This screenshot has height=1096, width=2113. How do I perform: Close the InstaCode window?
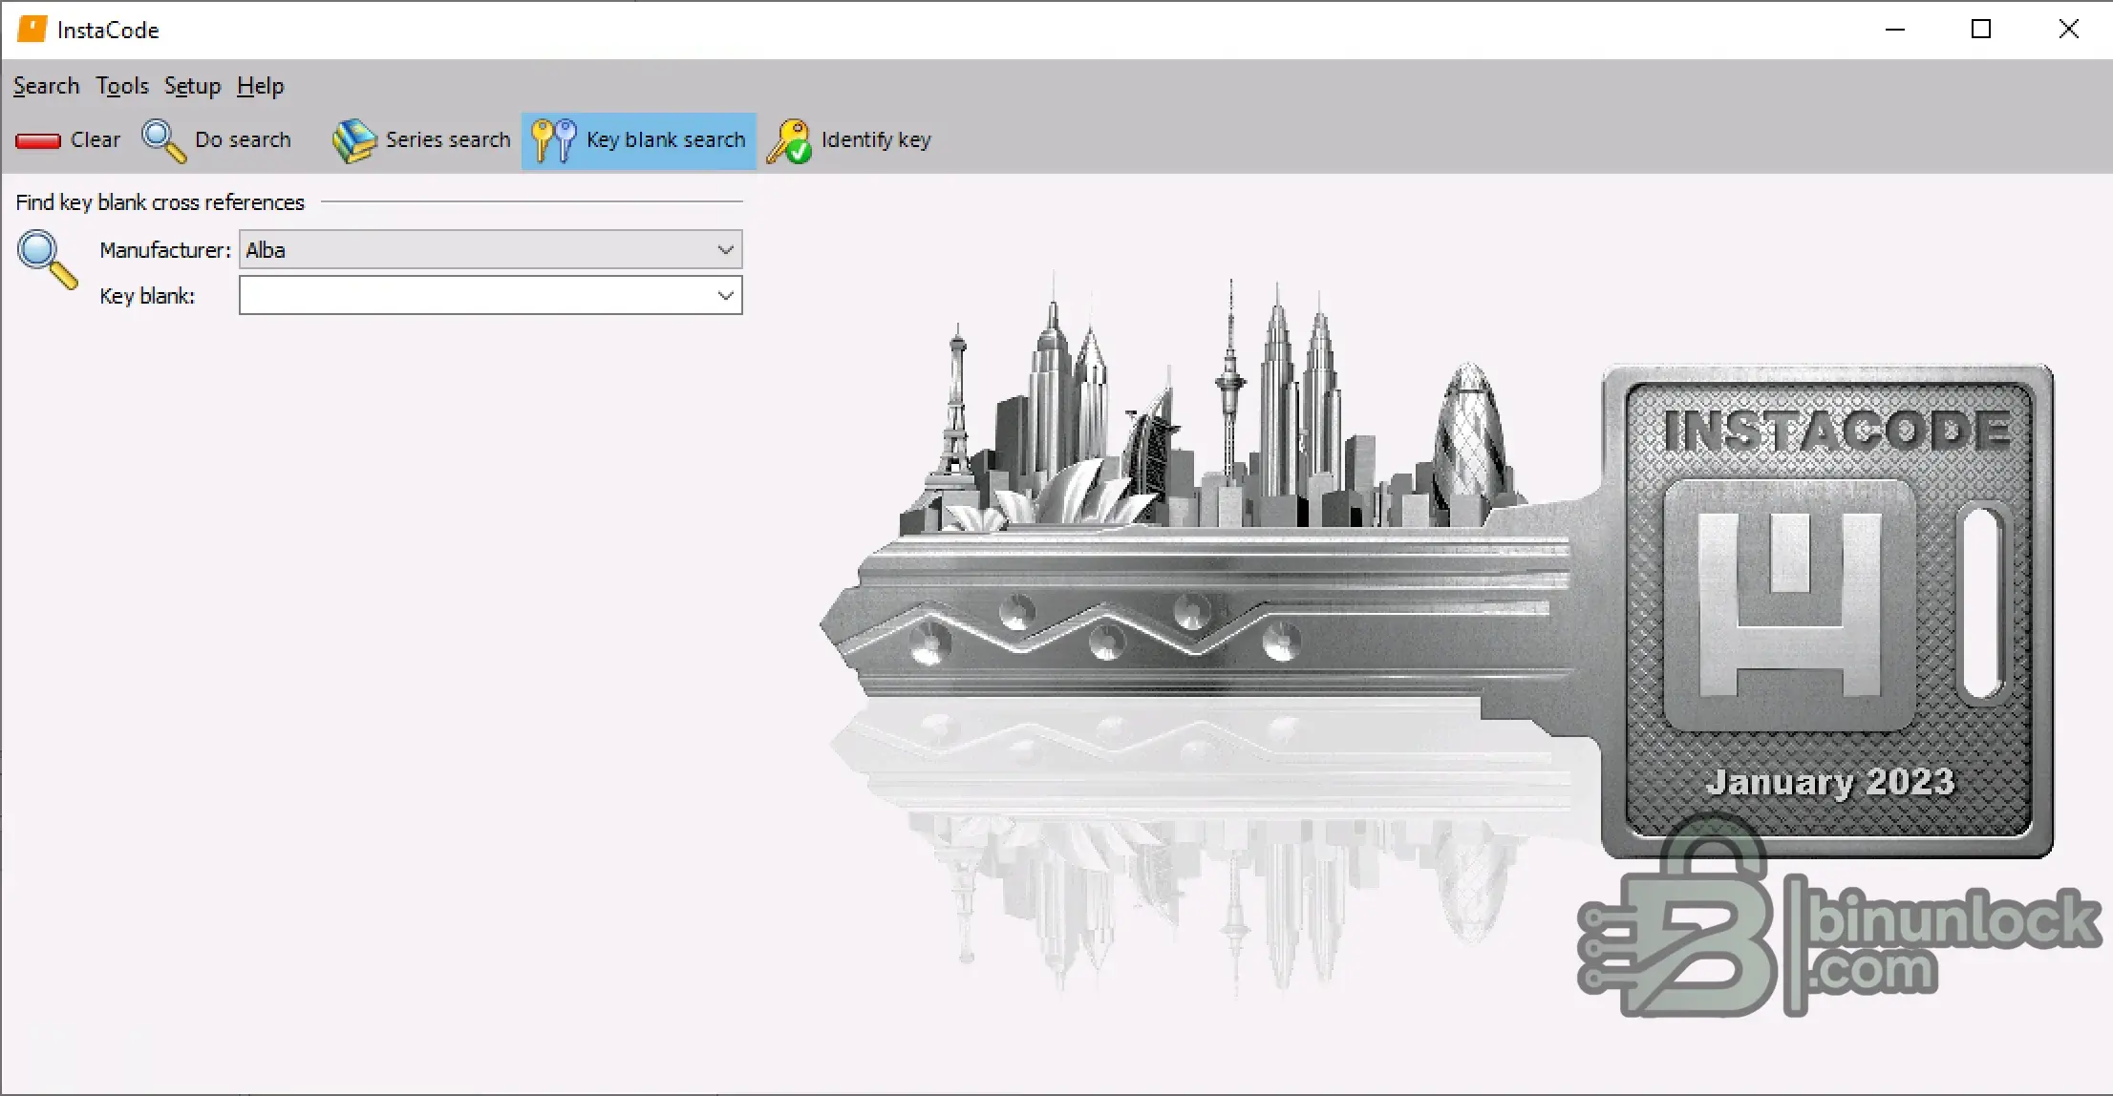(x=2068, y=30)
